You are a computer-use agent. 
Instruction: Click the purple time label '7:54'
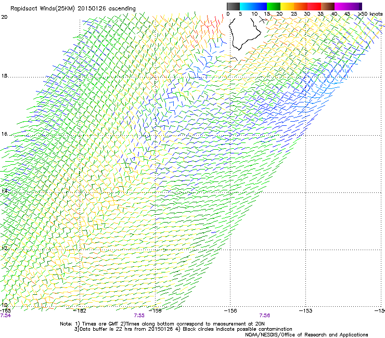[6, 316]
